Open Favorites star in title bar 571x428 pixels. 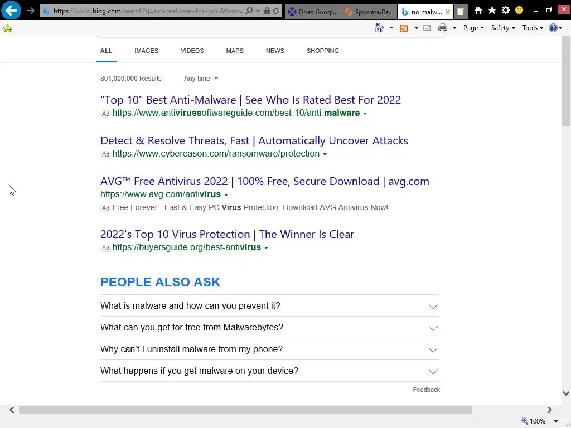[x=492, y=10]
